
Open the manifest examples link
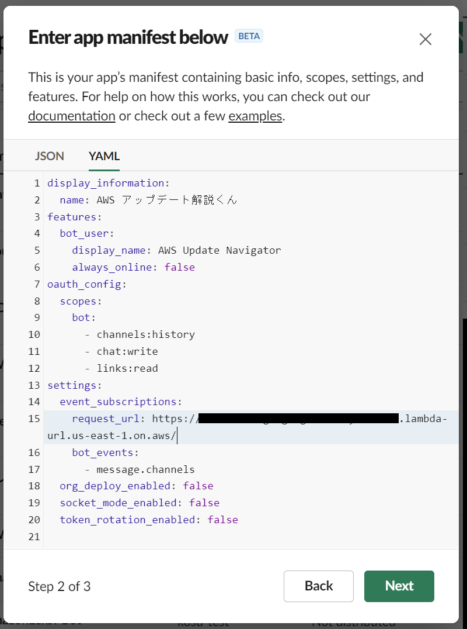tap(255, 116)
